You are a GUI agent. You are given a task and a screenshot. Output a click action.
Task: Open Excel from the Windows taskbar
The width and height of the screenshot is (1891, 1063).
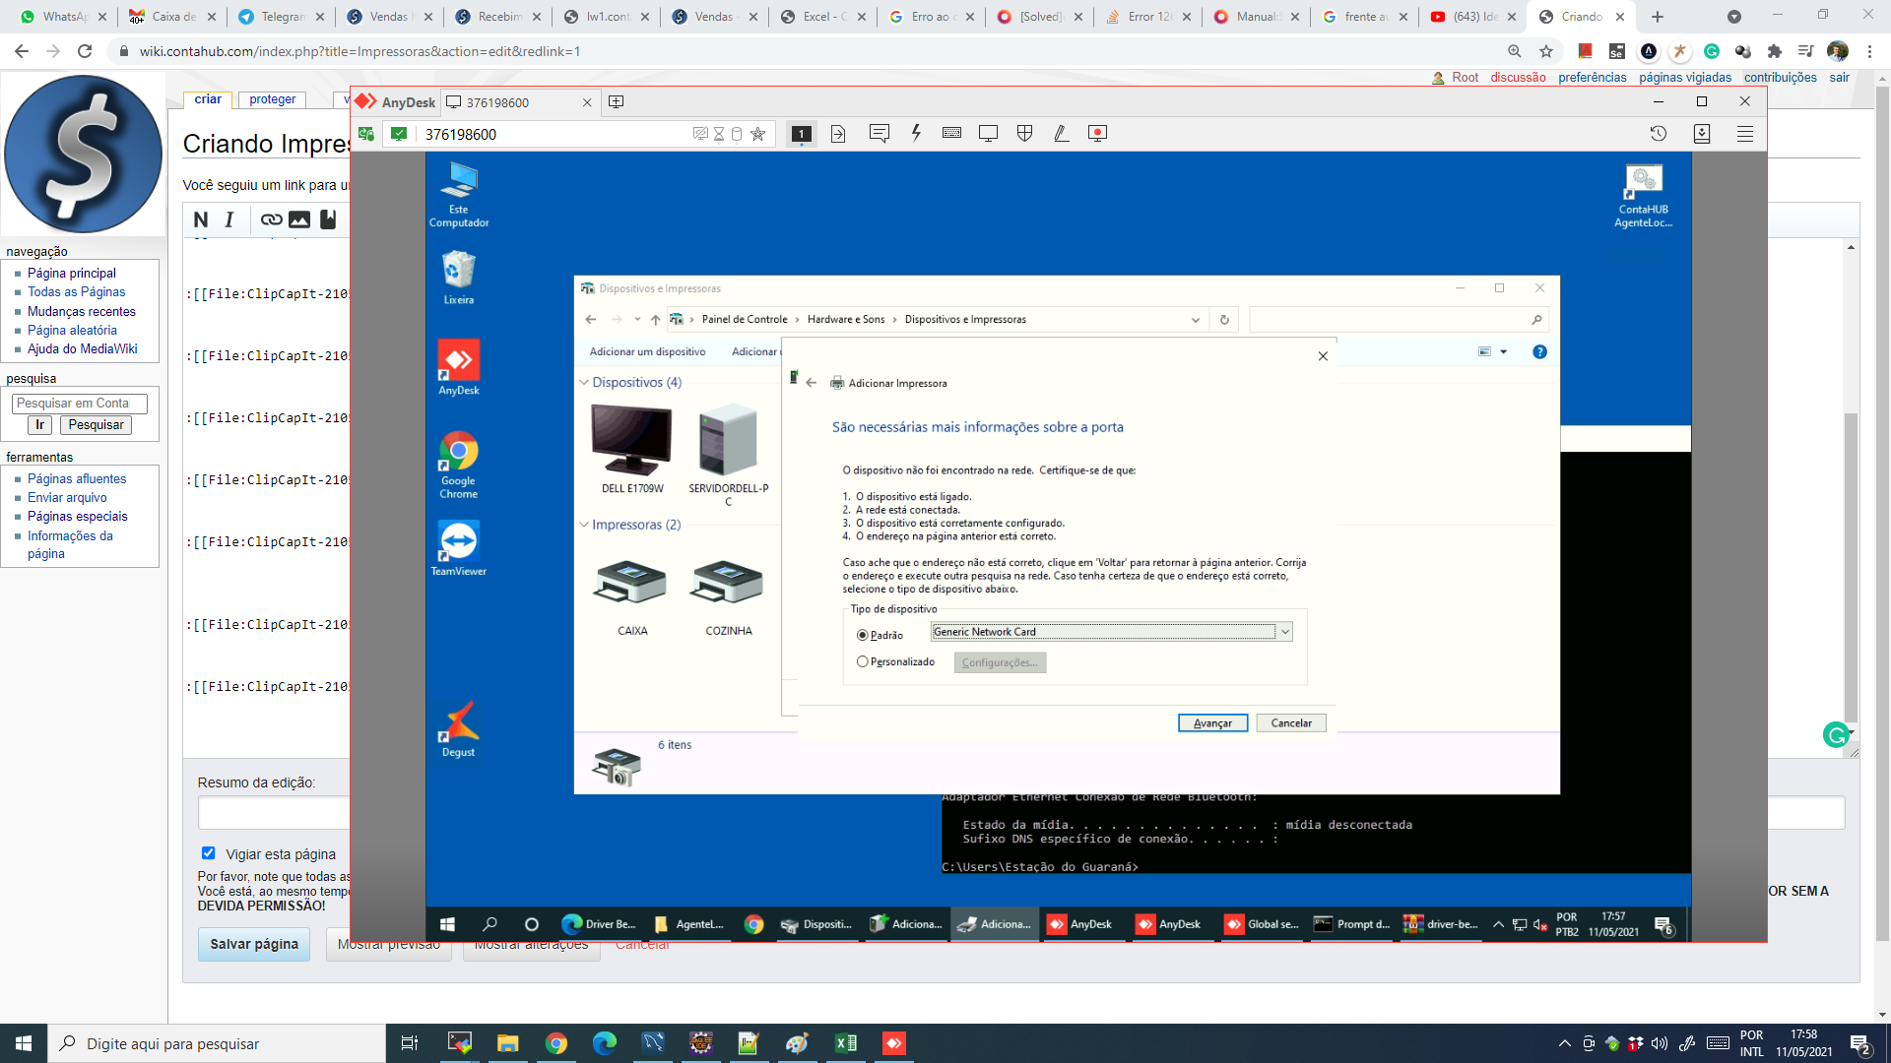[x=846, y=1043]
